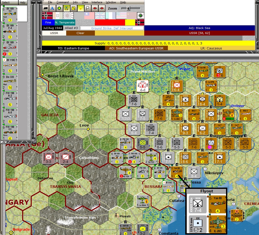The height and width of the screenshot is (235, 259).
Task: Click the green hexagon toolbar icon
Action: click(59, 8)
